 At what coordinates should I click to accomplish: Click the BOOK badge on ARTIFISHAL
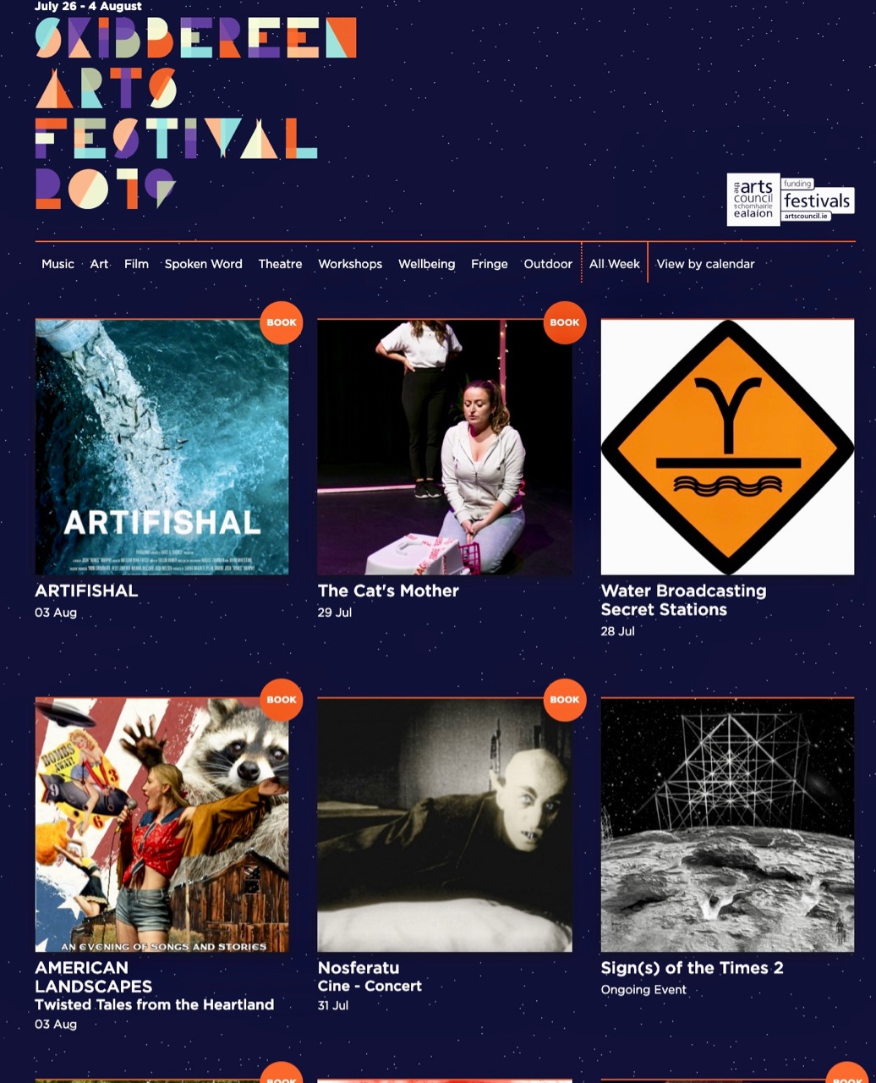coord(282,322)
